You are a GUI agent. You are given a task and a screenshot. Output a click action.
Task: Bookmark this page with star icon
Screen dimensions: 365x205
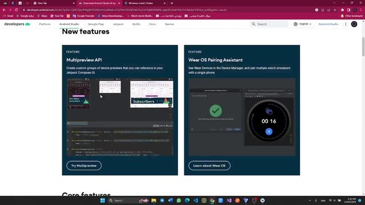click(x=335, y=10)
